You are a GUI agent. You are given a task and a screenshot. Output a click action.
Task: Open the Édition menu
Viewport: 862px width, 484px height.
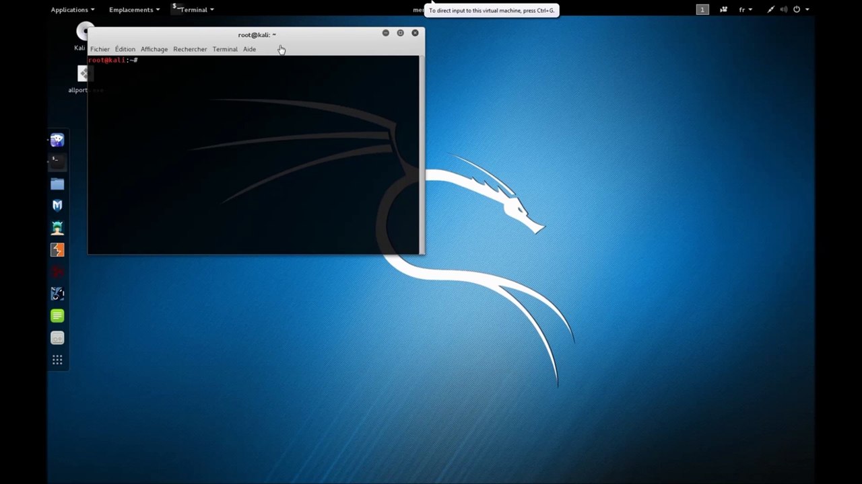point(125,49)
